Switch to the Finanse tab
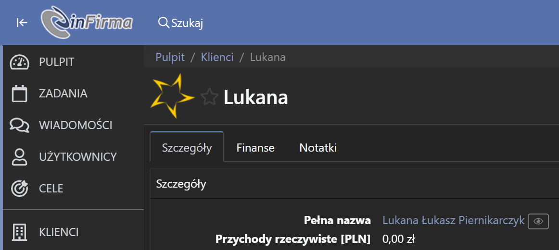The width and height of the screenshot is (559, 250). click(x=255, y=148)
